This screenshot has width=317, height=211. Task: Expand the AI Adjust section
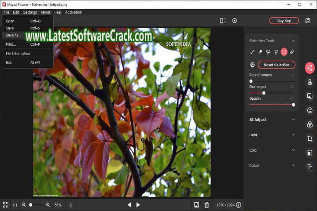293,119
